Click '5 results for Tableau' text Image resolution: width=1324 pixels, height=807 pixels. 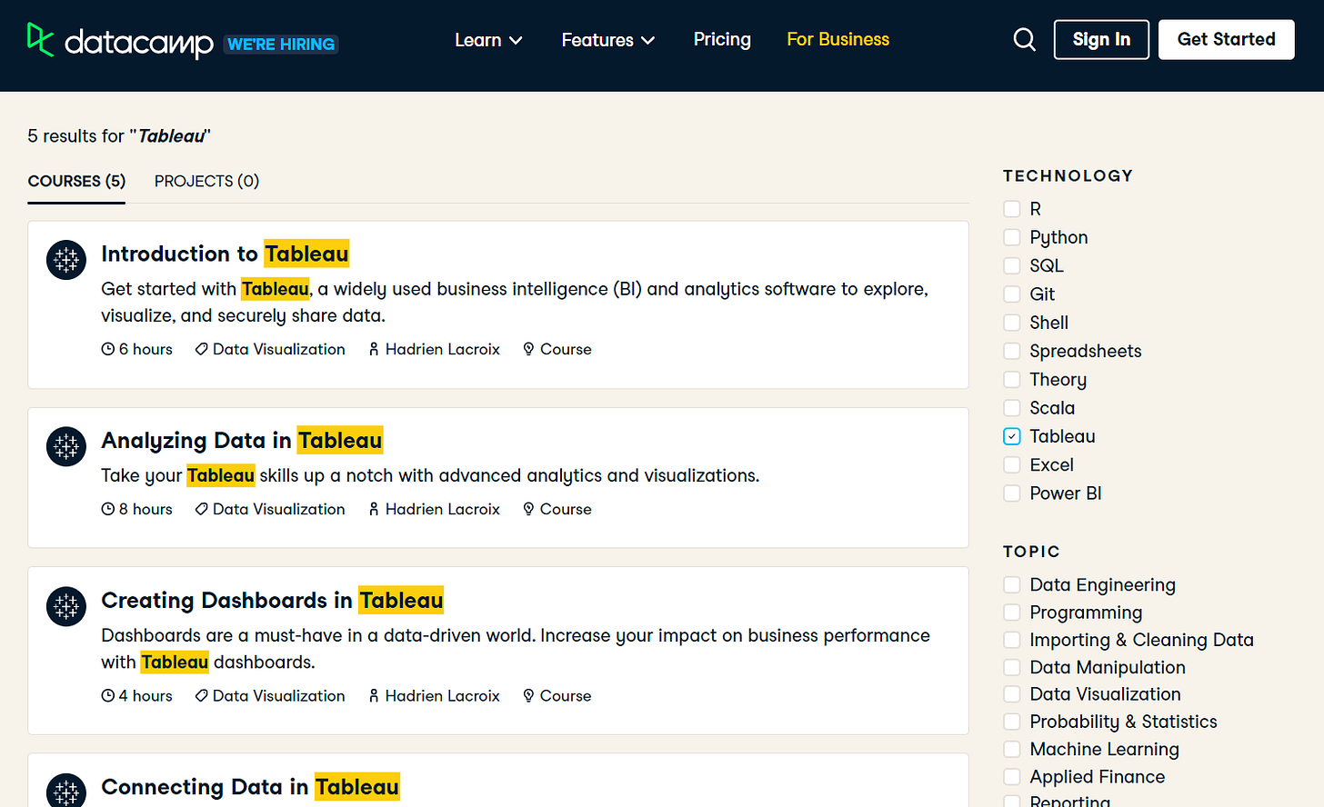click(119, 135)
